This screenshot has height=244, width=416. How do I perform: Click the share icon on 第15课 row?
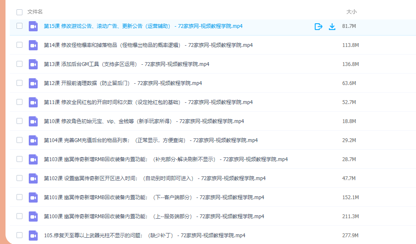click(318, 27)
